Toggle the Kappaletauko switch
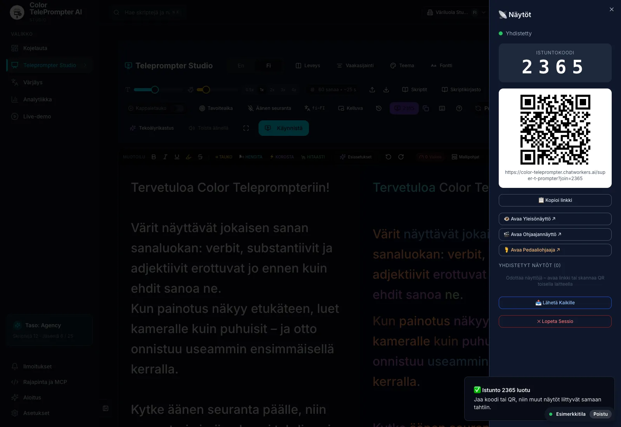The height and width of the screenshot is (427, 621). click(x=178, y=108)
